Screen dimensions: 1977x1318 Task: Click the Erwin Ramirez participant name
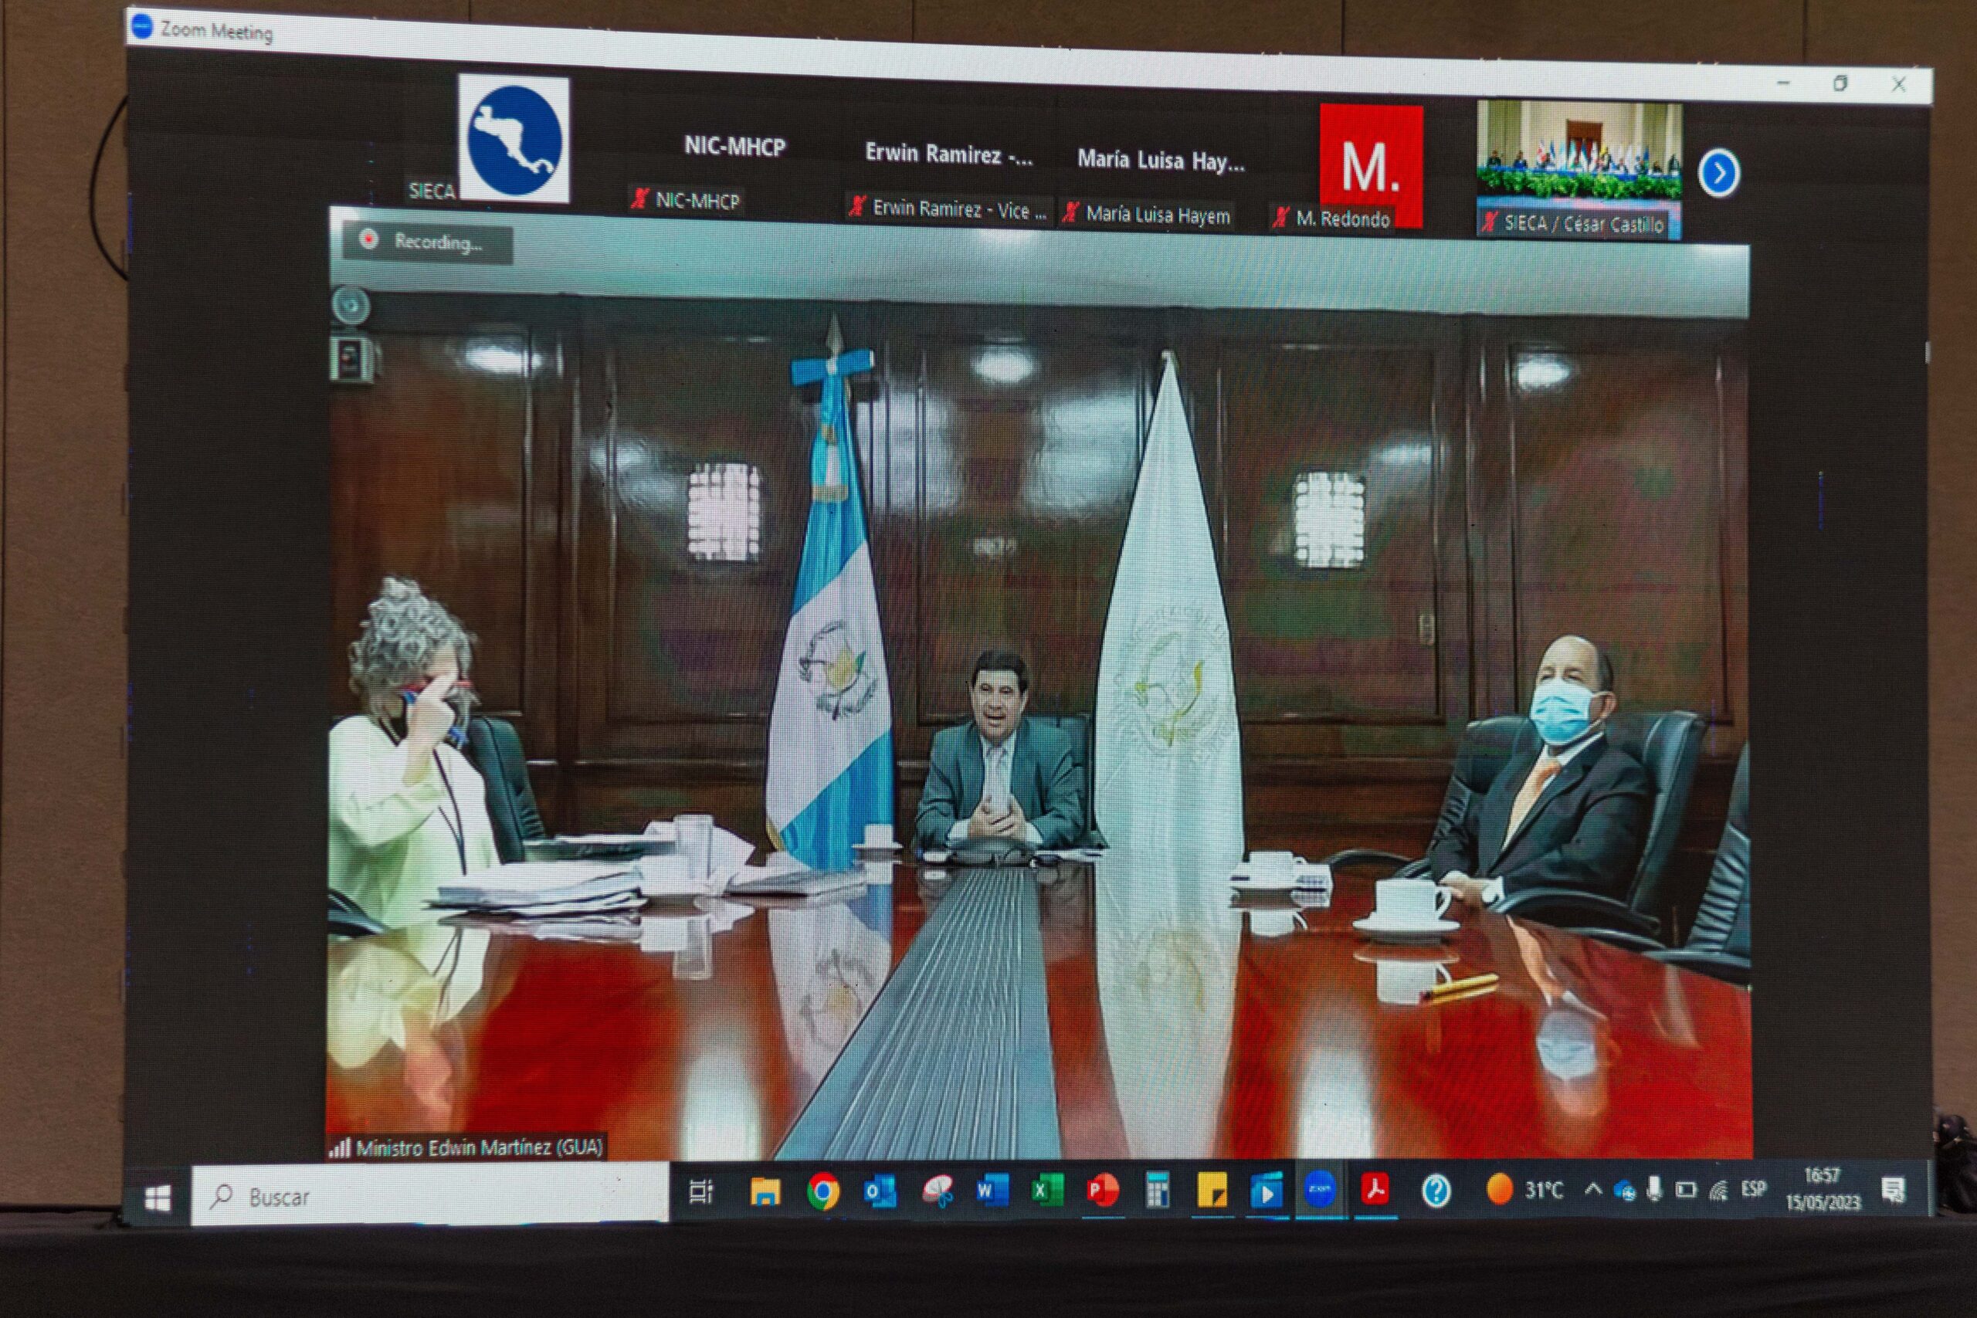[x=948, y=154]
